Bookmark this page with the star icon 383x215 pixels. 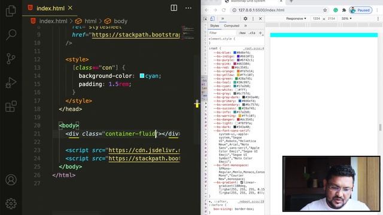[325, 10]
